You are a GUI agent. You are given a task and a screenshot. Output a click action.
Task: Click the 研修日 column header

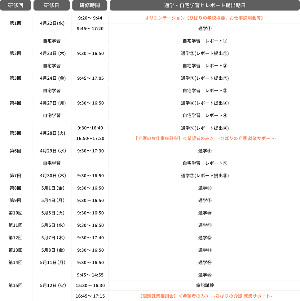coord(52,6)
